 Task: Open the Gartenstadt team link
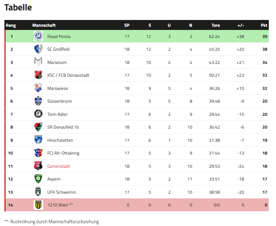tap(58, 166)
